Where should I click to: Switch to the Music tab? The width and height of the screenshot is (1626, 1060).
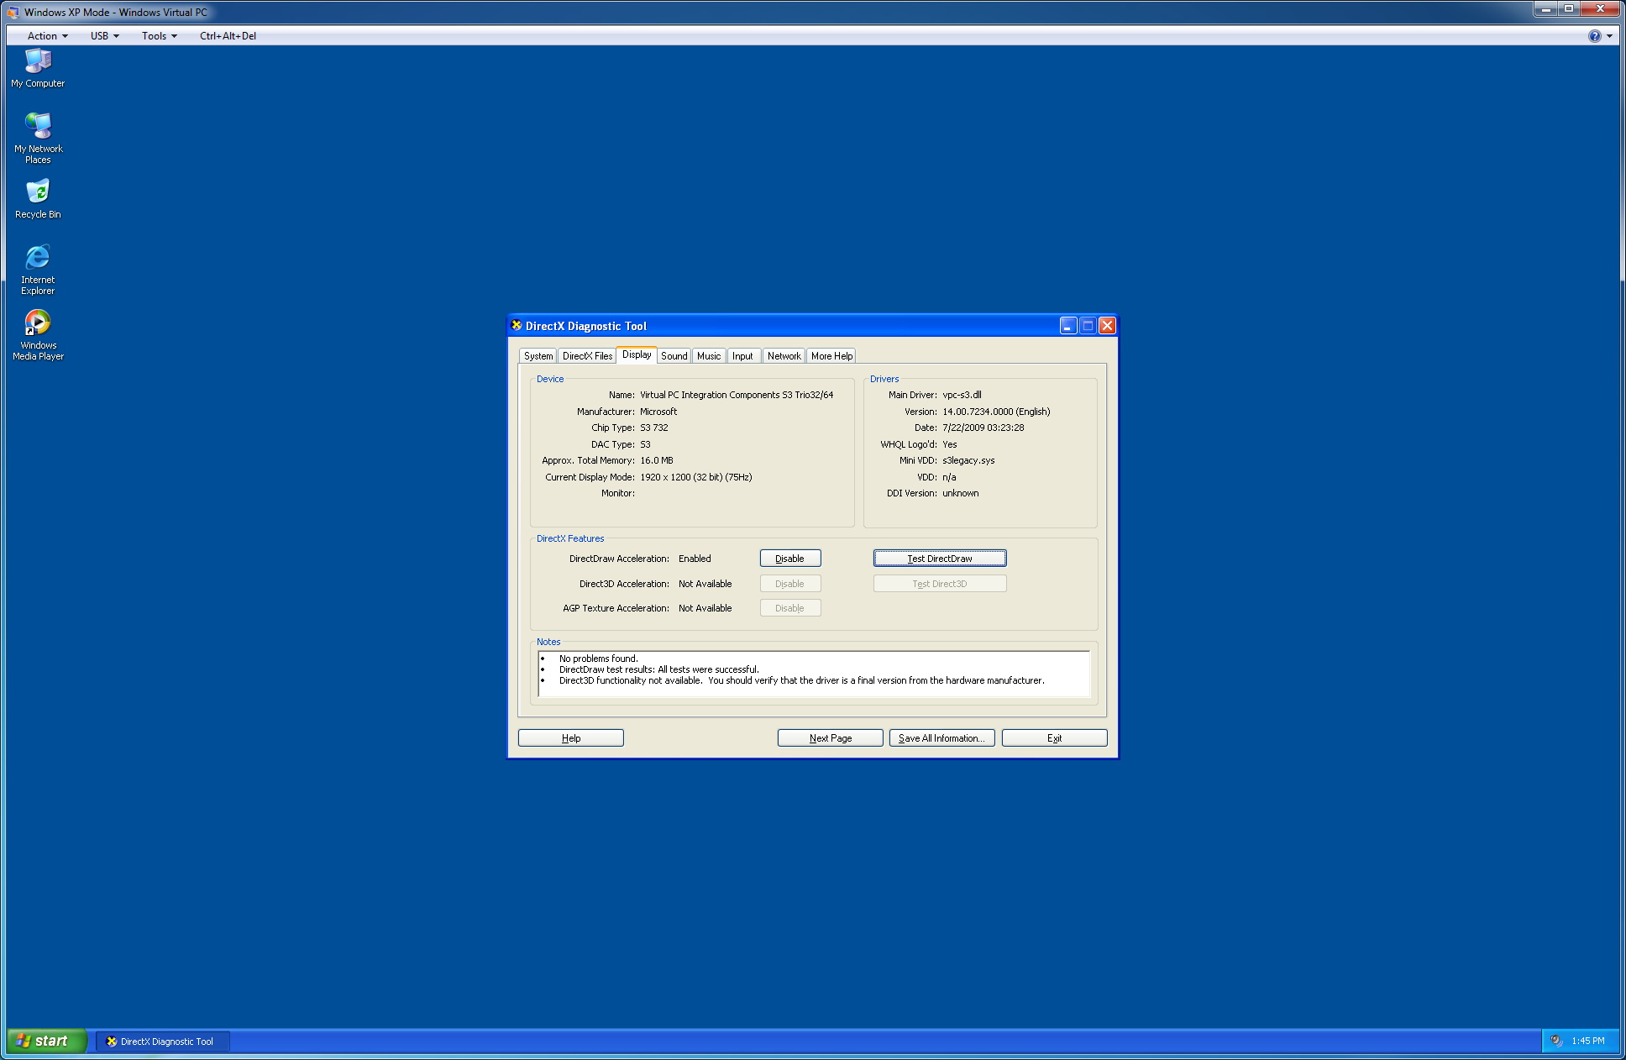click(x=709, y=356)
